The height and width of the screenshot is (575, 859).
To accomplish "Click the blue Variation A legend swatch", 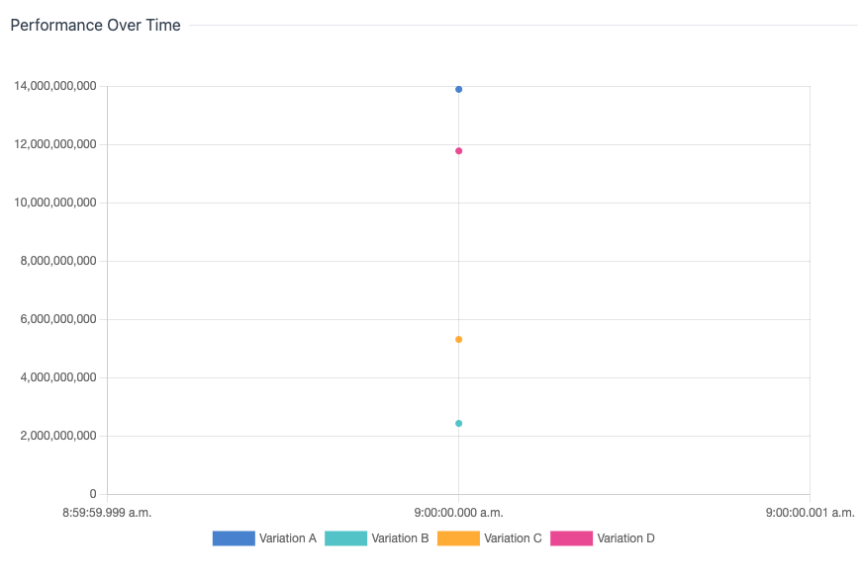I will pos(234,538).
